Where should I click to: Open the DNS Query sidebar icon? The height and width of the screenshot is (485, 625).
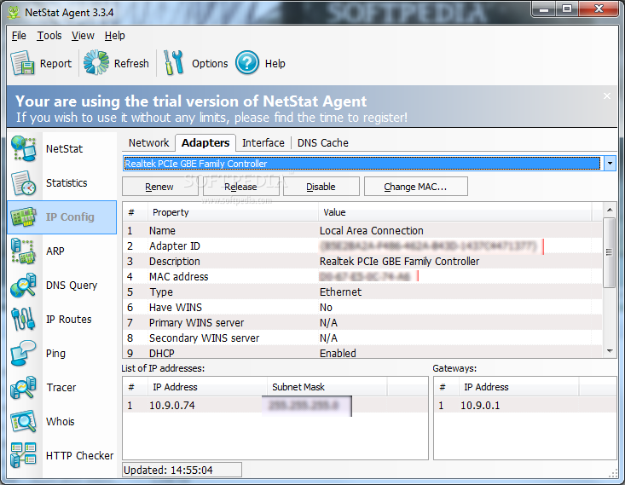point(24,286)
